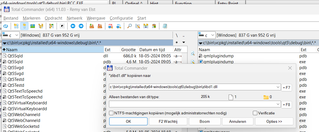Click the Refresh (reread source) toolbar icon

click(x=6, y=26)
